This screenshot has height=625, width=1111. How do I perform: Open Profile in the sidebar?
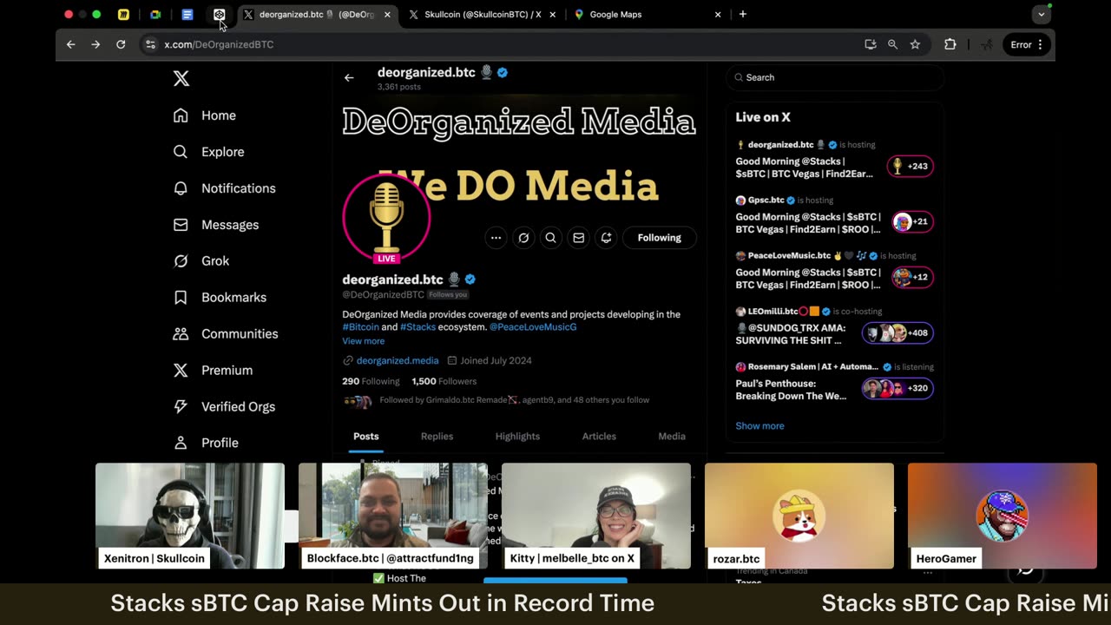[x=205, y=443]
